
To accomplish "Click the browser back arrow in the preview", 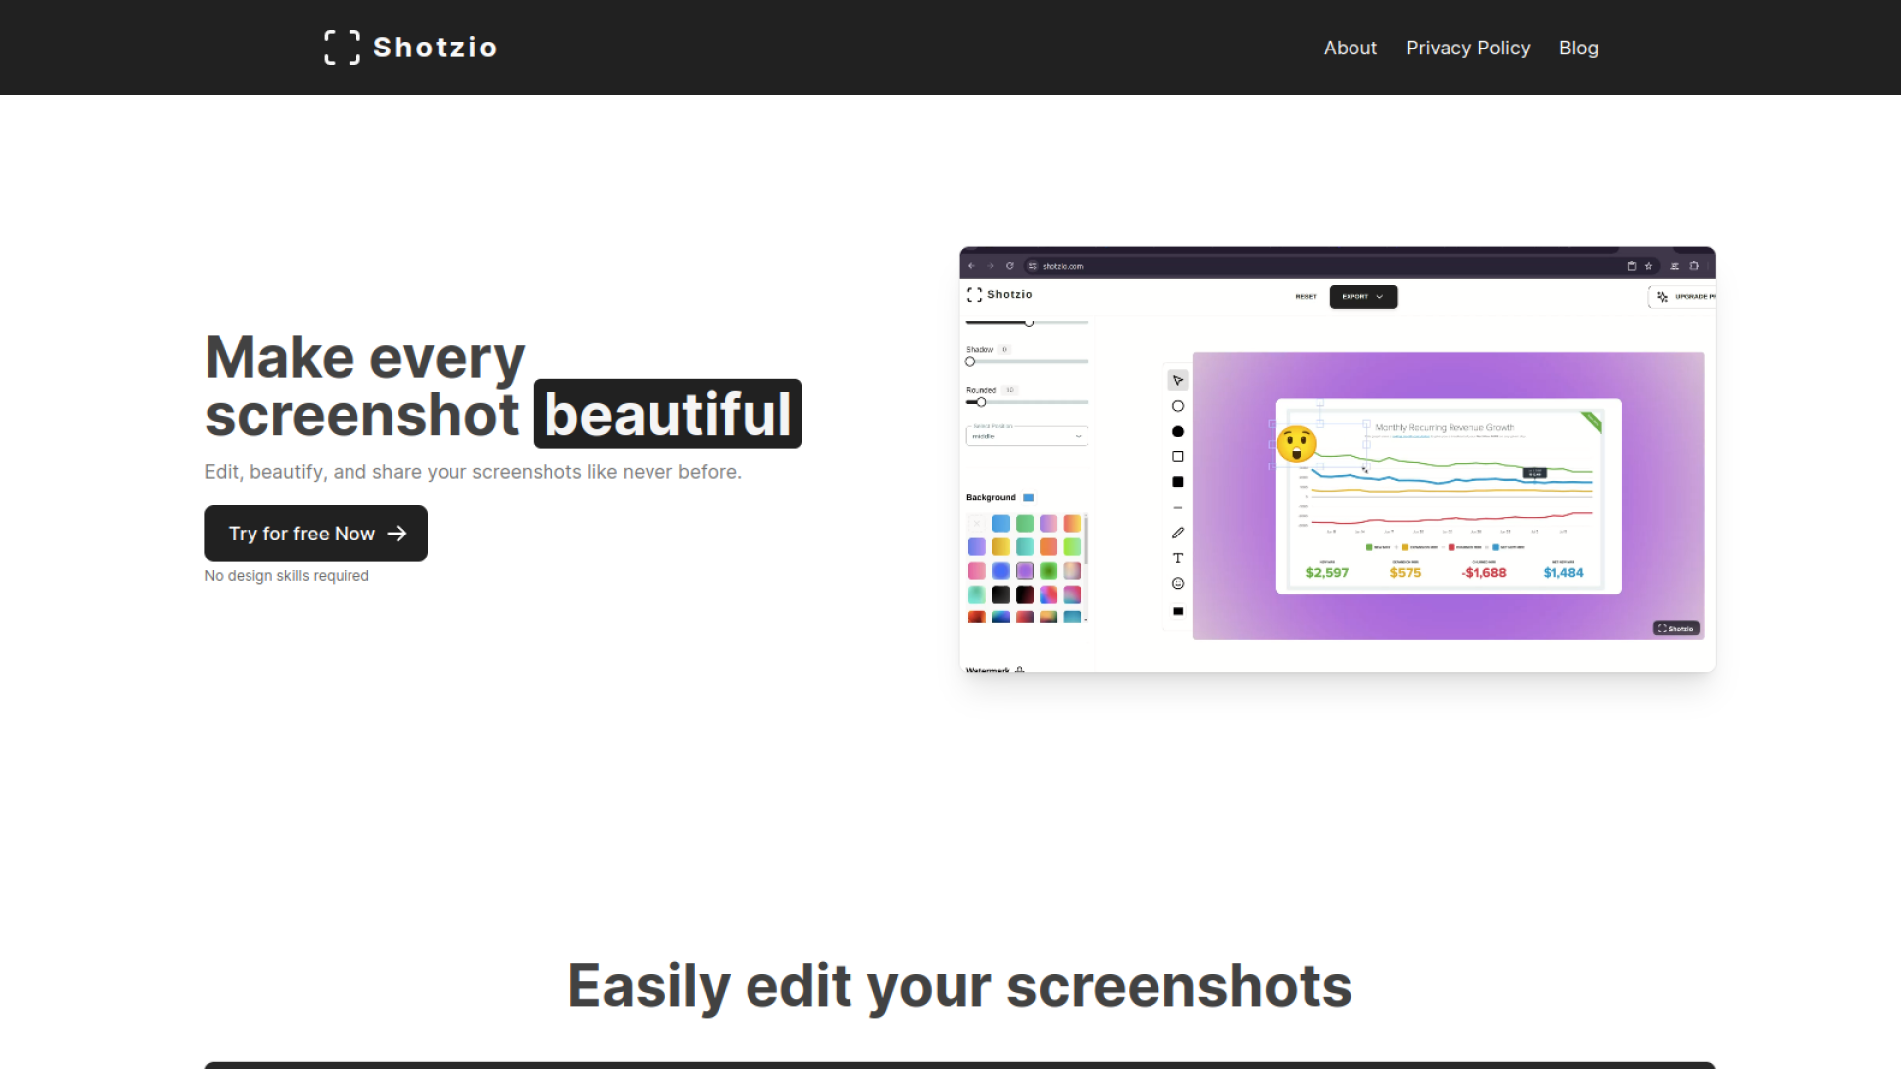I will pyautogui.click(x=971, y=266).
